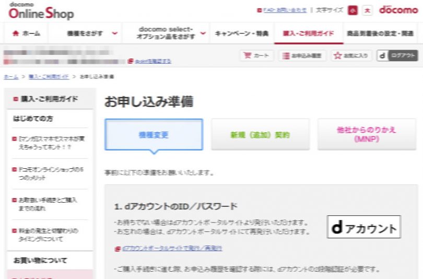Select the 機種変更 tab
This screenshot has width=423, height=279.
[154, 135]
